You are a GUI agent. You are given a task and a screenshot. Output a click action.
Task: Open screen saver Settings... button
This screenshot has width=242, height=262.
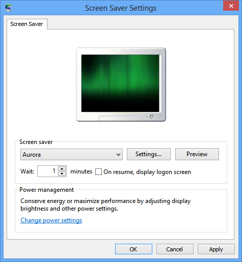click(149, 154)
